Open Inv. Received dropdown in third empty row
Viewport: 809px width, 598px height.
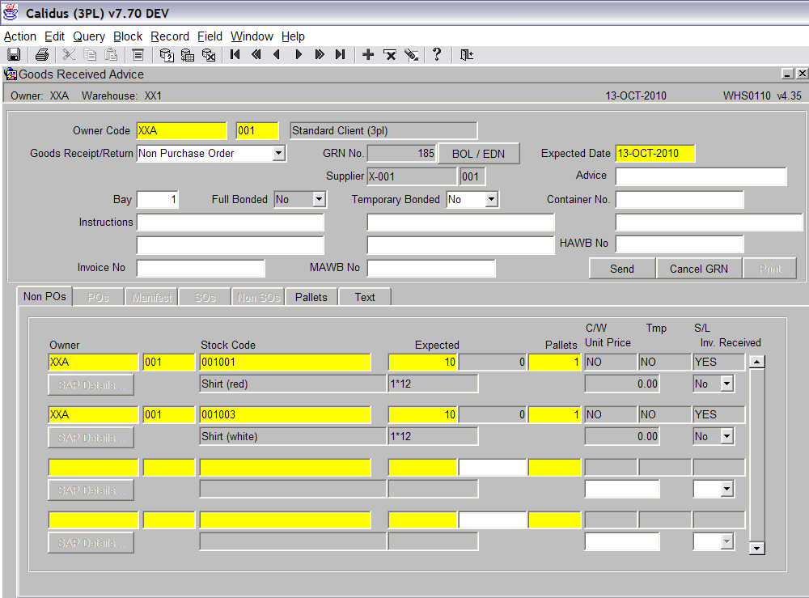point(727,489)
